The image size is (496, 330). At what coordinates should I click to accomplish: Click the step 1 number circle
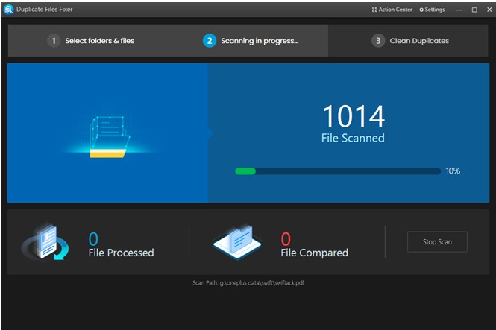tap(54, 41)
